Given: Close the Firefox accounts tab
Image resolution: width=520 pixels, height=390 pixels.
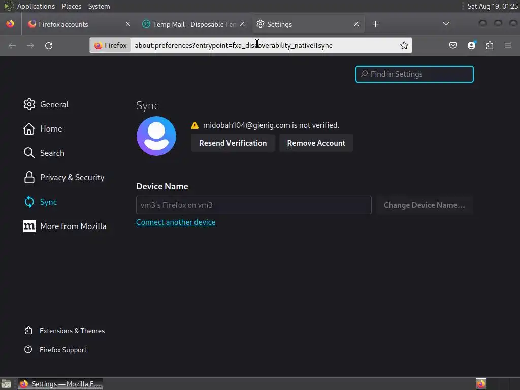Looking at the screenshot, I should pos(127,24).
